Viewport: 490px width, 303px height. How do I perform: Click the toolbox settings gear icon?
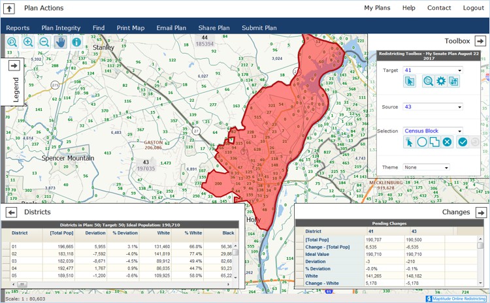tap(440, 81)
